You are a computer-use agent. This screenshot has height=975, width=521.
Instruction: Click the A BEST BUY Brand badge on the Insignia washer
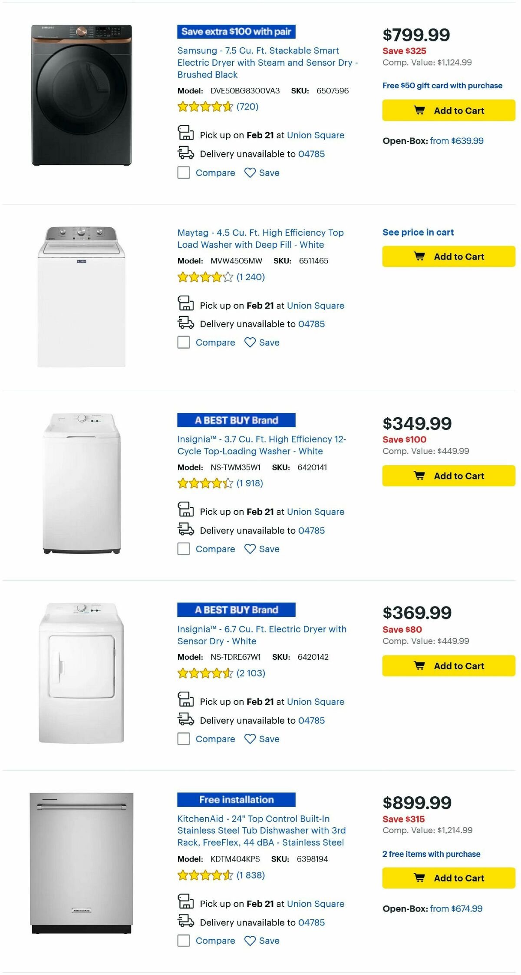pyautogui.click(x=236, y=420)
